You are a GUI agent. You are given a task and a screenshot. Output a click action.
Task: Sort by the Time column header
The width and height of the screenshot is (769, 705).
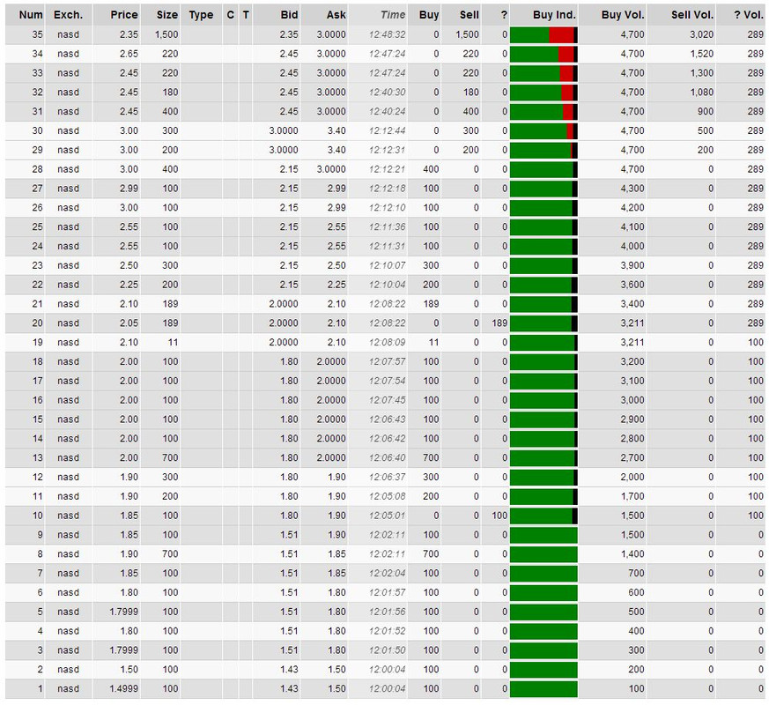click(393, 15)
